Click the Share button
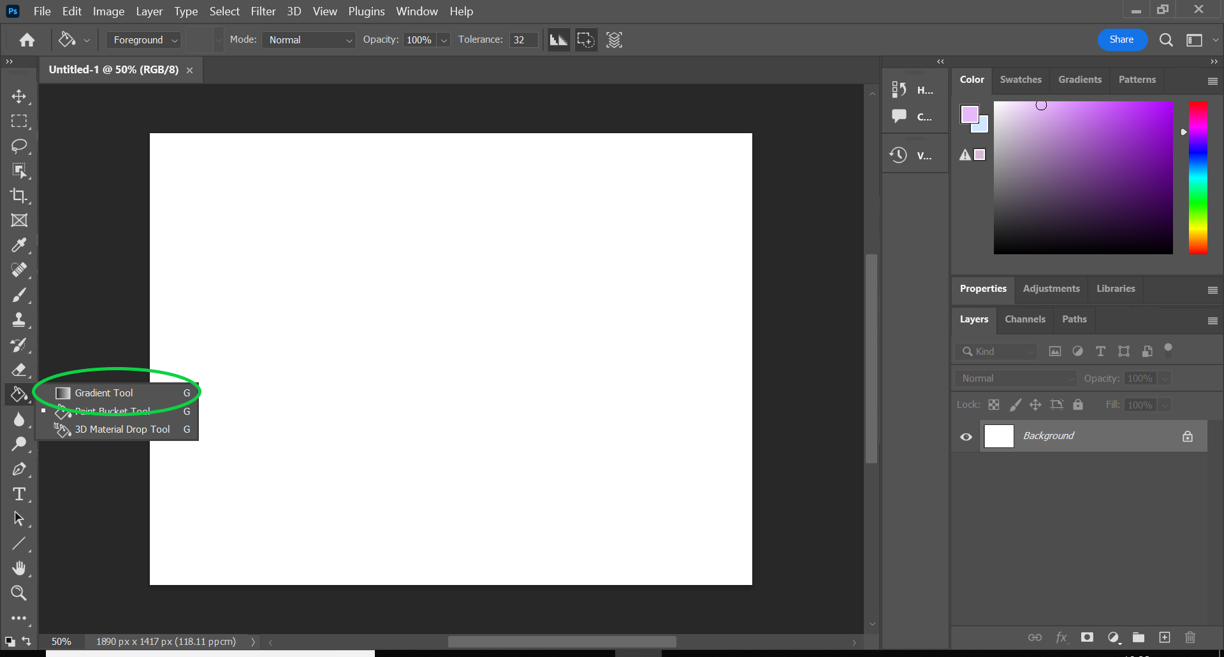The image size is (1224, 657). (x=1121, y=40)
